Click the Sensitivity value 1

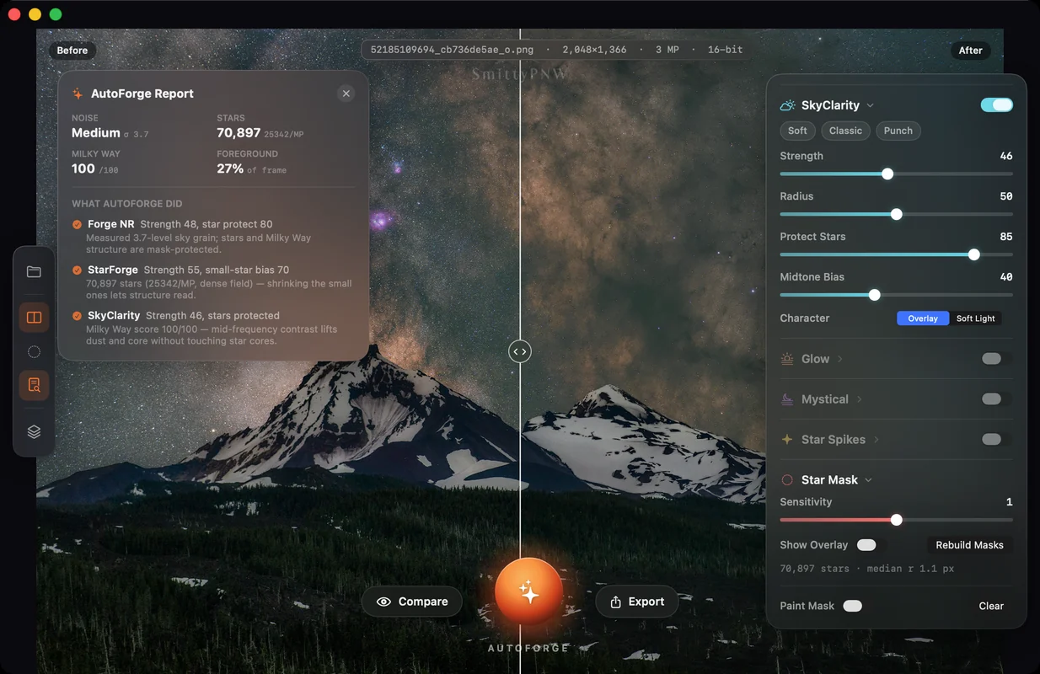1010,502
